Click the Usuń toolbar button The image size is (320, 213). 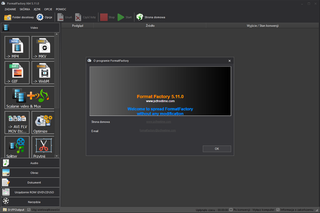(65, 17)
